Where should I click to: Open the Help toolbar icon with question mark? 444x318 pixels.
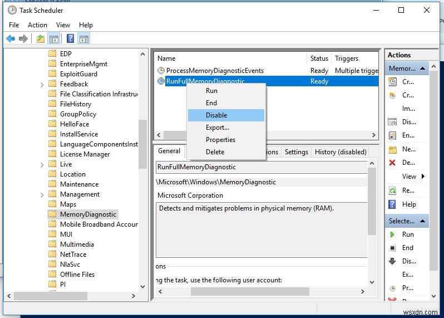70,38
